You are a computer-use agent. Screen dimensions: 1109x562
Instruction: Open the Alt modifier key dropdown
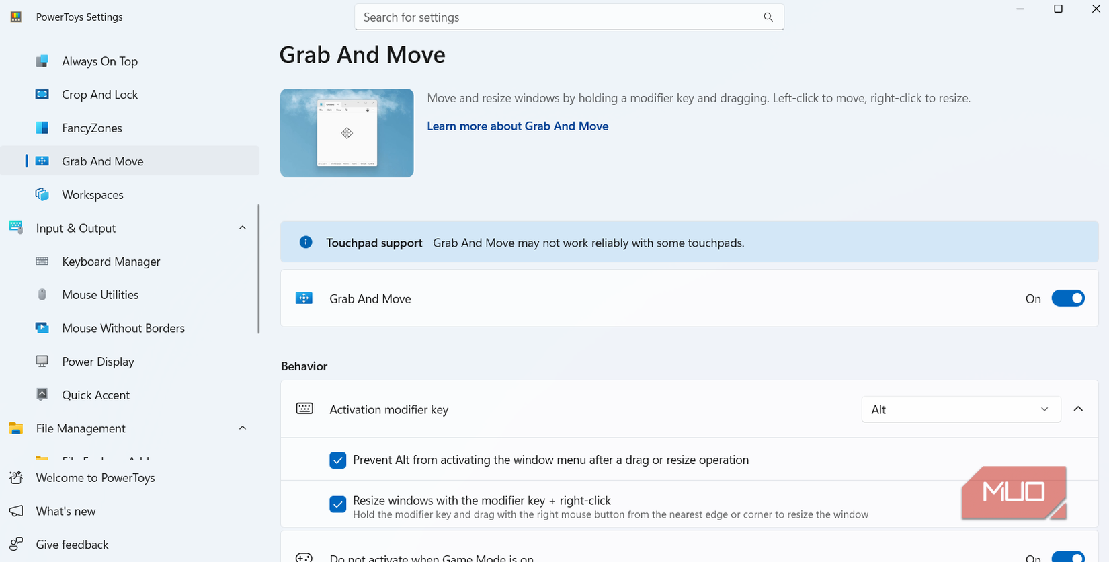(x=961, y=409)
